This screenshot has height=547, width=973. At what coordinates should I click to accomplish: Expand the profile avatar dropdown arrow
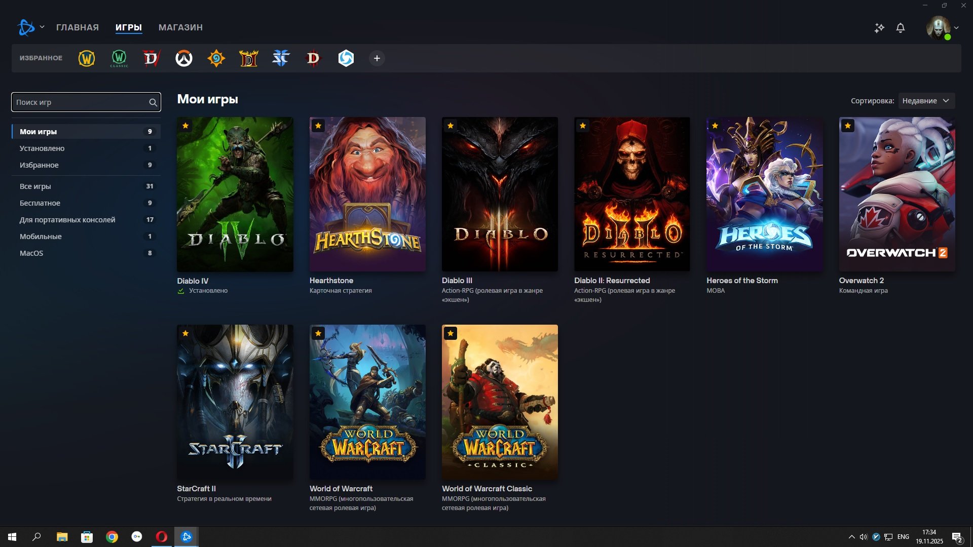pyautogui.click(x=956, y=28)
